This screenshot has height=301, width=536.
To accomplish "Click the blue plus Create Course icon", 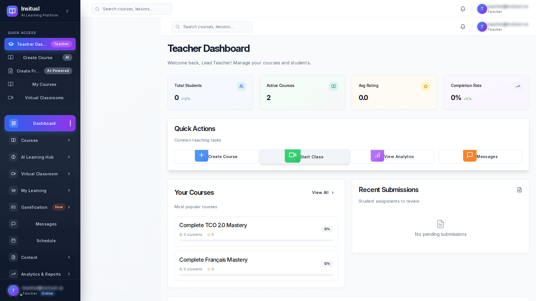I will coord(201,156).
